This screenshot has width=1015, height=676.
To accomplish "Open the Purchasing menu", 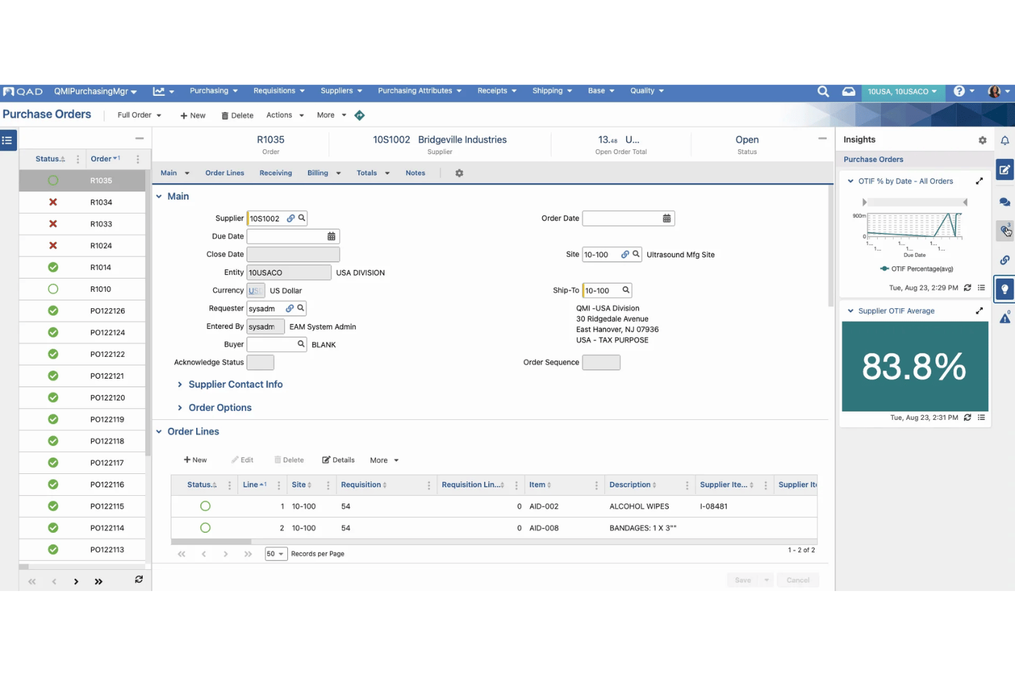I will pyautogui.click(x=214, y=91).
